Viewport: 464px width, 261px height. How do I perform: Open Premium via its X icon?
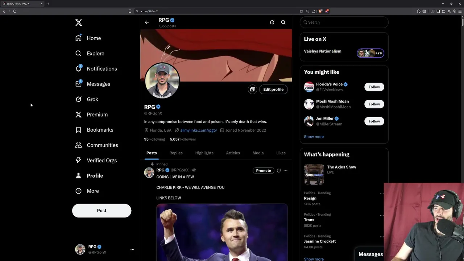click(x=78, y=115)
